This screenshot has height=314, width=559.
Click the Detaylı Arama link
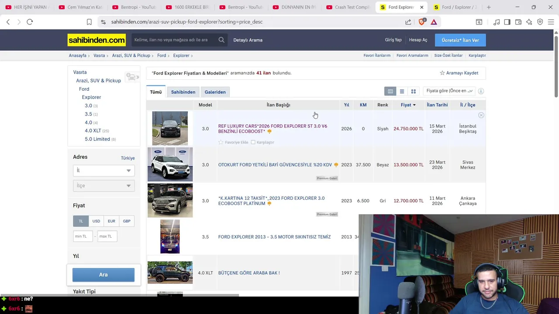[248, 40]
